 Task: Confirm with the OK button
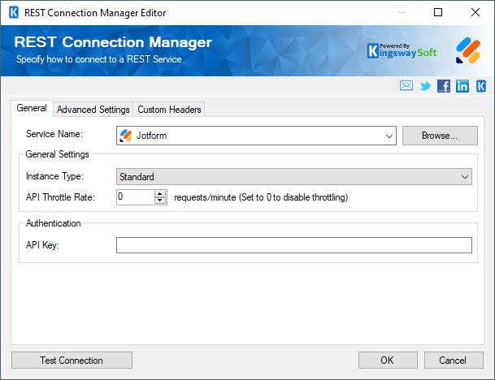tap(388, 361)
